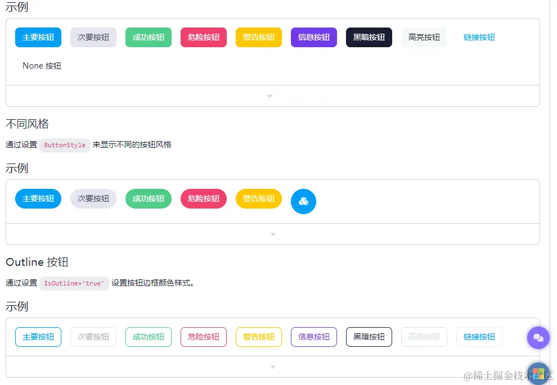Click the green 成功按钮 success button
Screen dimensions: 557x385
148,37
